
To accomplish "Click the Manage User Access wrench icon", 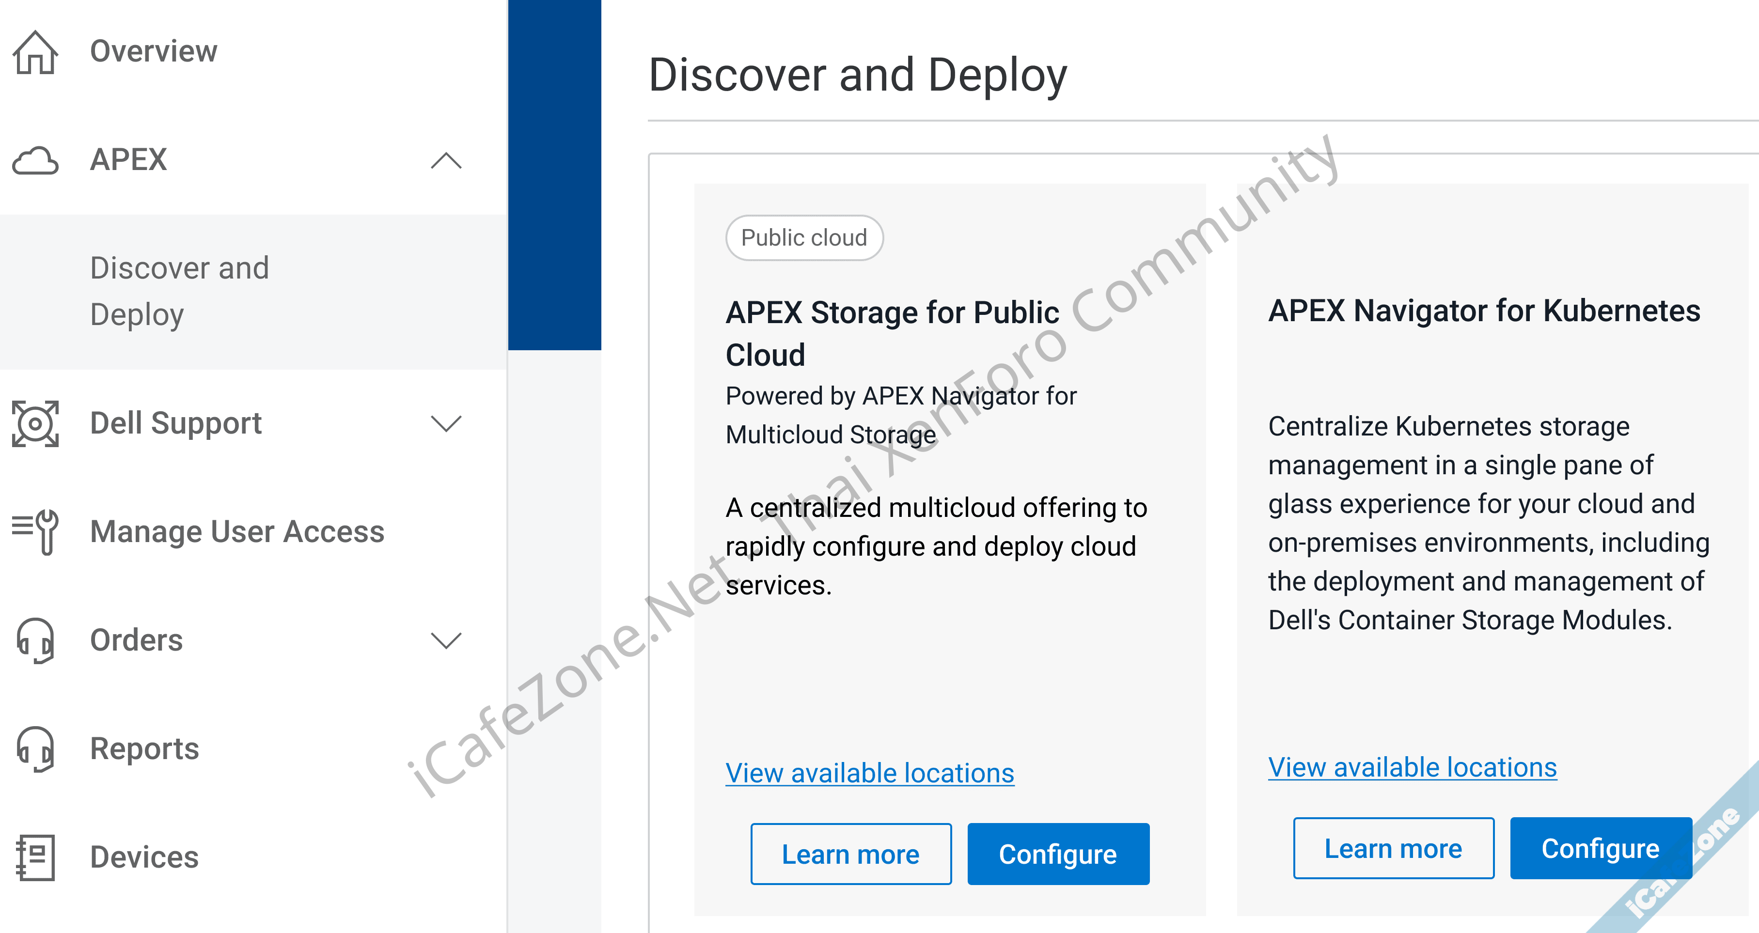I will pos(35,532).
